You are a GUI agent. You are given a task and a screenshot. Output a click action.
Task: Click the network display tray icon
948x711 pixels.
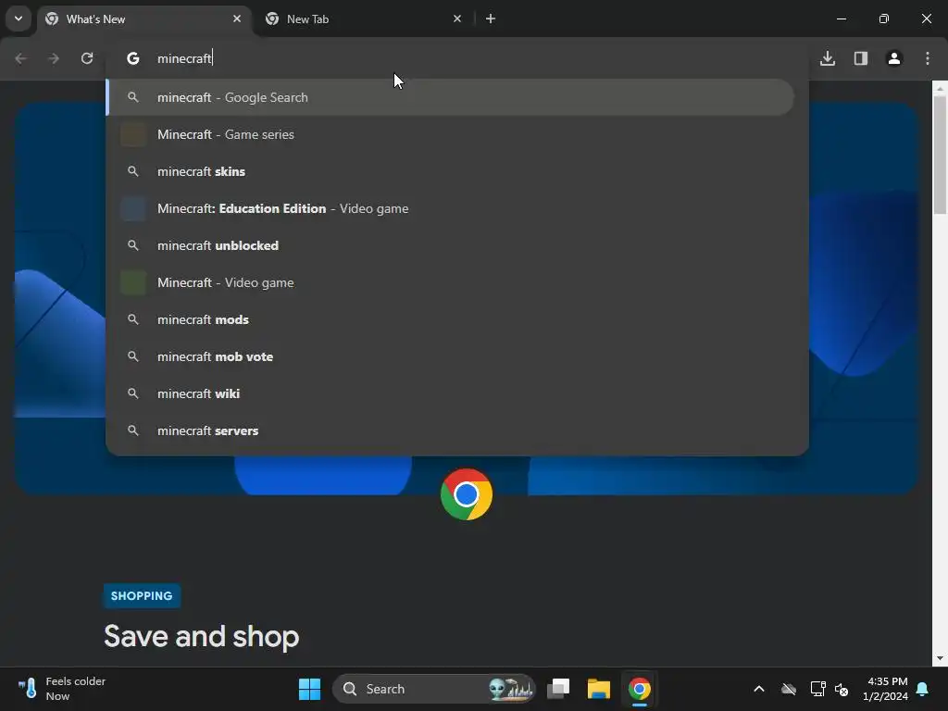[x=817, y=689]
